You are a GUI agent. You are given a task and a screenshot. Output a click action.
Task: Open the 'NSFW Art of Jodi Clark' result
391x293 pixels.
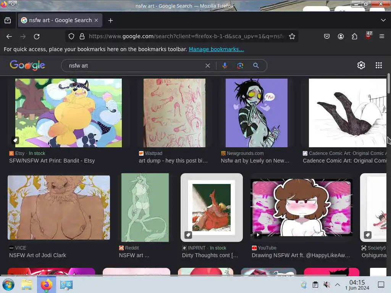click(x=38, y=255)
